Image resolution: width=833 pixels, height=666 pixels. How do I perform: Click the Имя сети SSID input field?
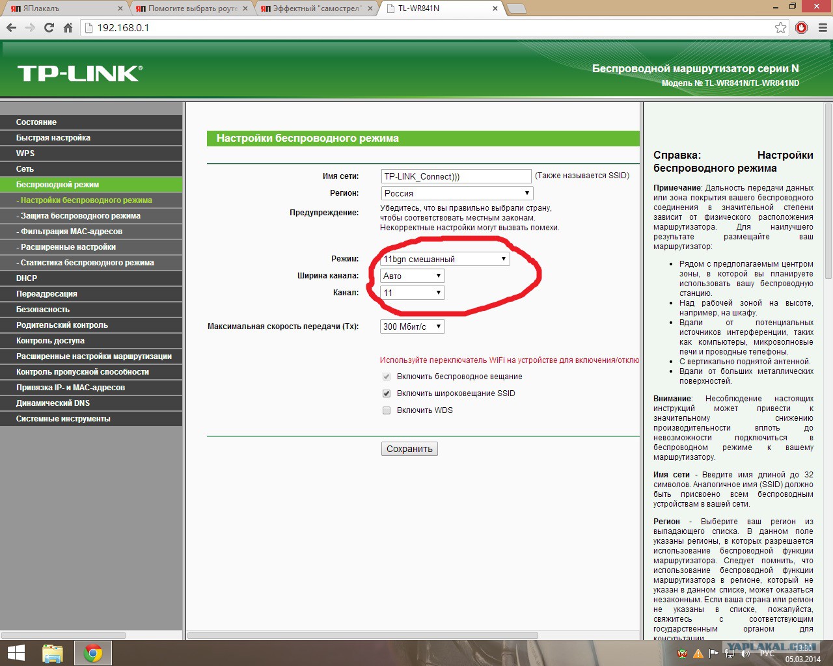tap(456, 176)
